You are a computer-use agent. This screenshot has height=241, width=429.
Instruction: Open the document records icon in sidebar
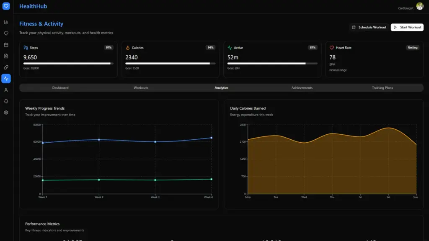point(6,56)
